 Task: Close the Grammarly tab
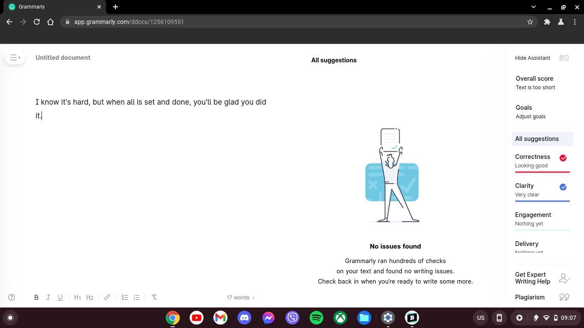click(99, 7)
